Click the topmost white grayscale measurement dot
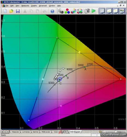Viewport: 127px width, 137px height. pyautogui.click(x=63, y=68)
